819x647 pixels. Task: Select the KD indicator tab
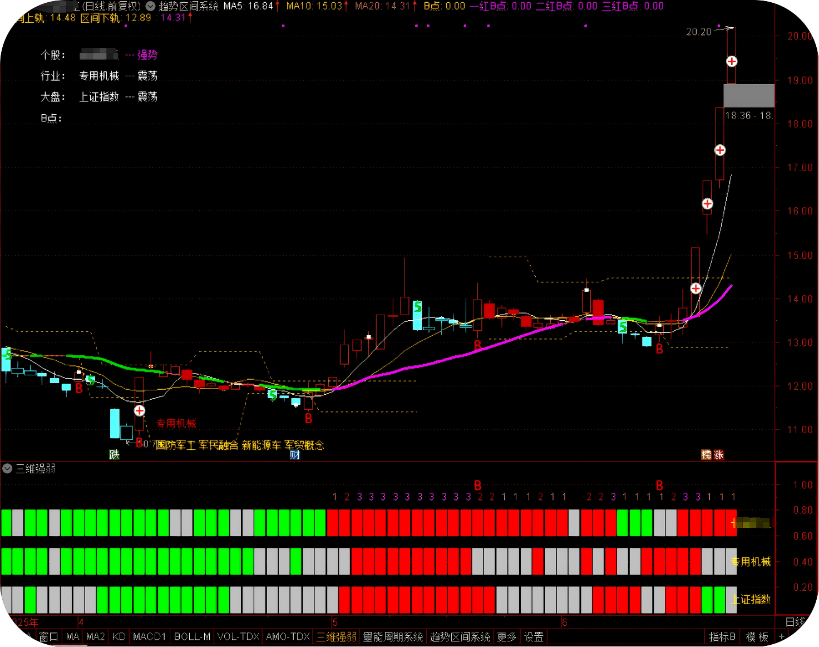119,636
